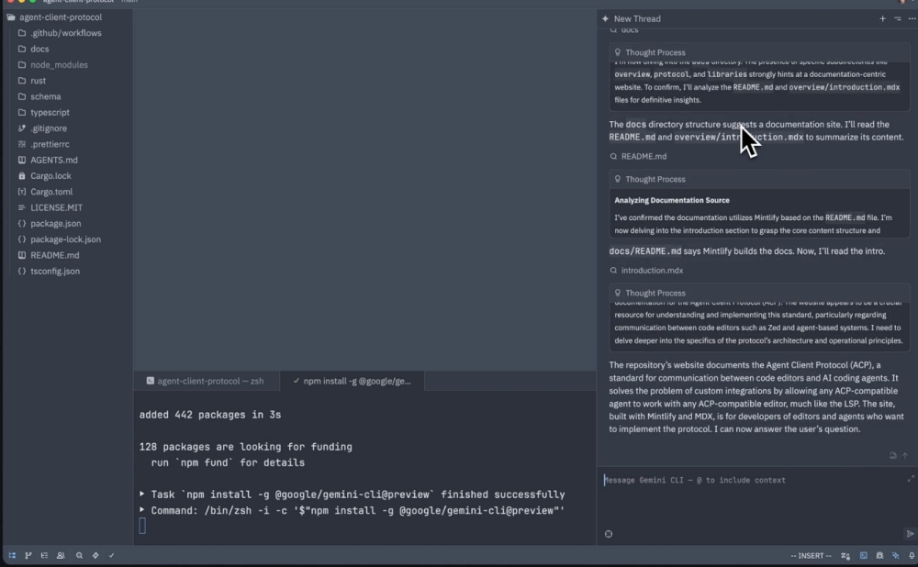Open thread as markdown icon
The height and width of the screenshot is (567, 918).
[892, 455]
